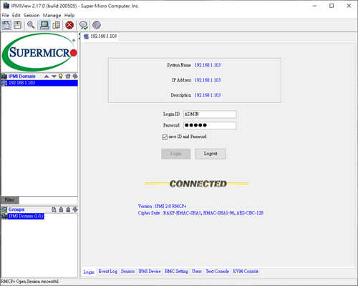This screenshot has width=358, height=286.
Task: Click the gear icon in Groups header
Action: point(75,209)
